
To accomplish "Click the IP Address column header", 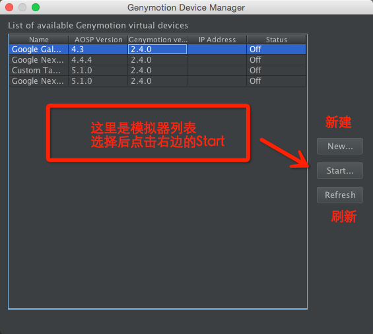I will click(x=217, y=40).
